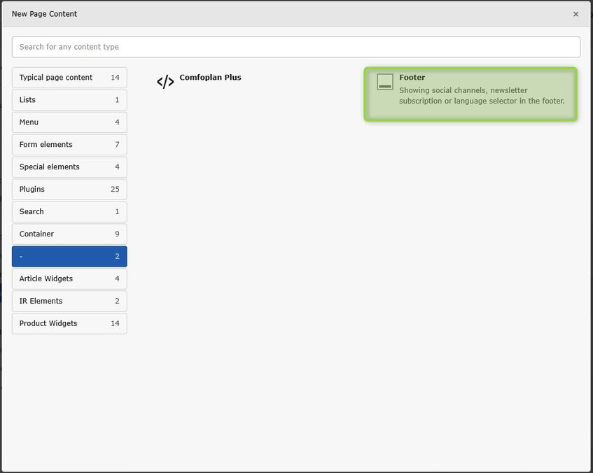Image resolution: width=593 pixels, height=473 pixels.
Task: Open the Container category
Action: click(x=69, y=234)
